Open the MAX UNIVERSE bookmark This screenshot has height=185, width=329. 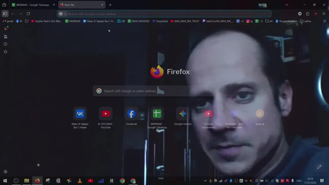[x=139, y=21]
